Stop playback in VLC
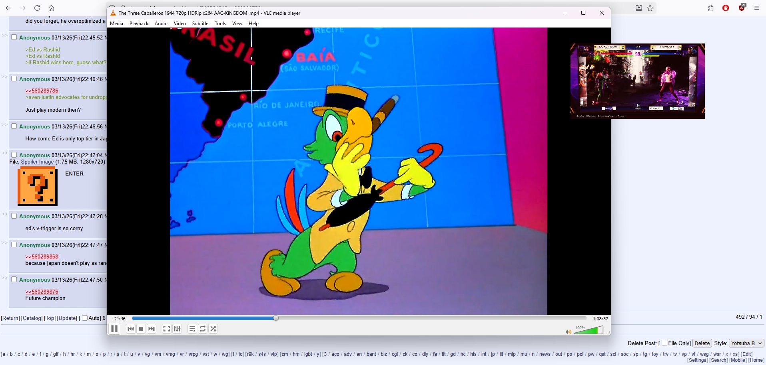 click(141, 329)
